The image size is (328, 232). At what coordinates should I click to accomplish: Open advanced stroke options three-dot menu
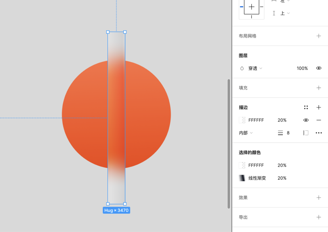tap(319, 133)
